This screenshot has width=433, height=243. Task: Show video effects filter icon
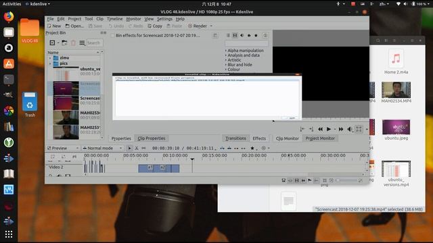click(x=235, y=35)
